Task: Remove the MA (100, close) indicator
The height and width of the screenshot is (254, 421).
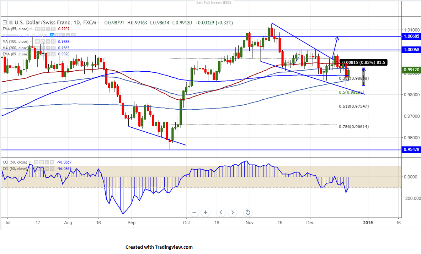Action: (x=53, y=42)
